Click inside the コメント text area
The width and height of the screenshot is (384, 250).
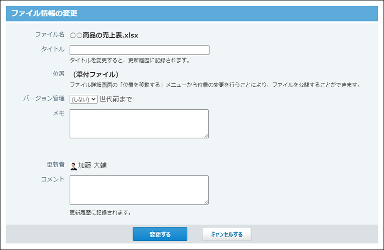[x=139, y=190]
